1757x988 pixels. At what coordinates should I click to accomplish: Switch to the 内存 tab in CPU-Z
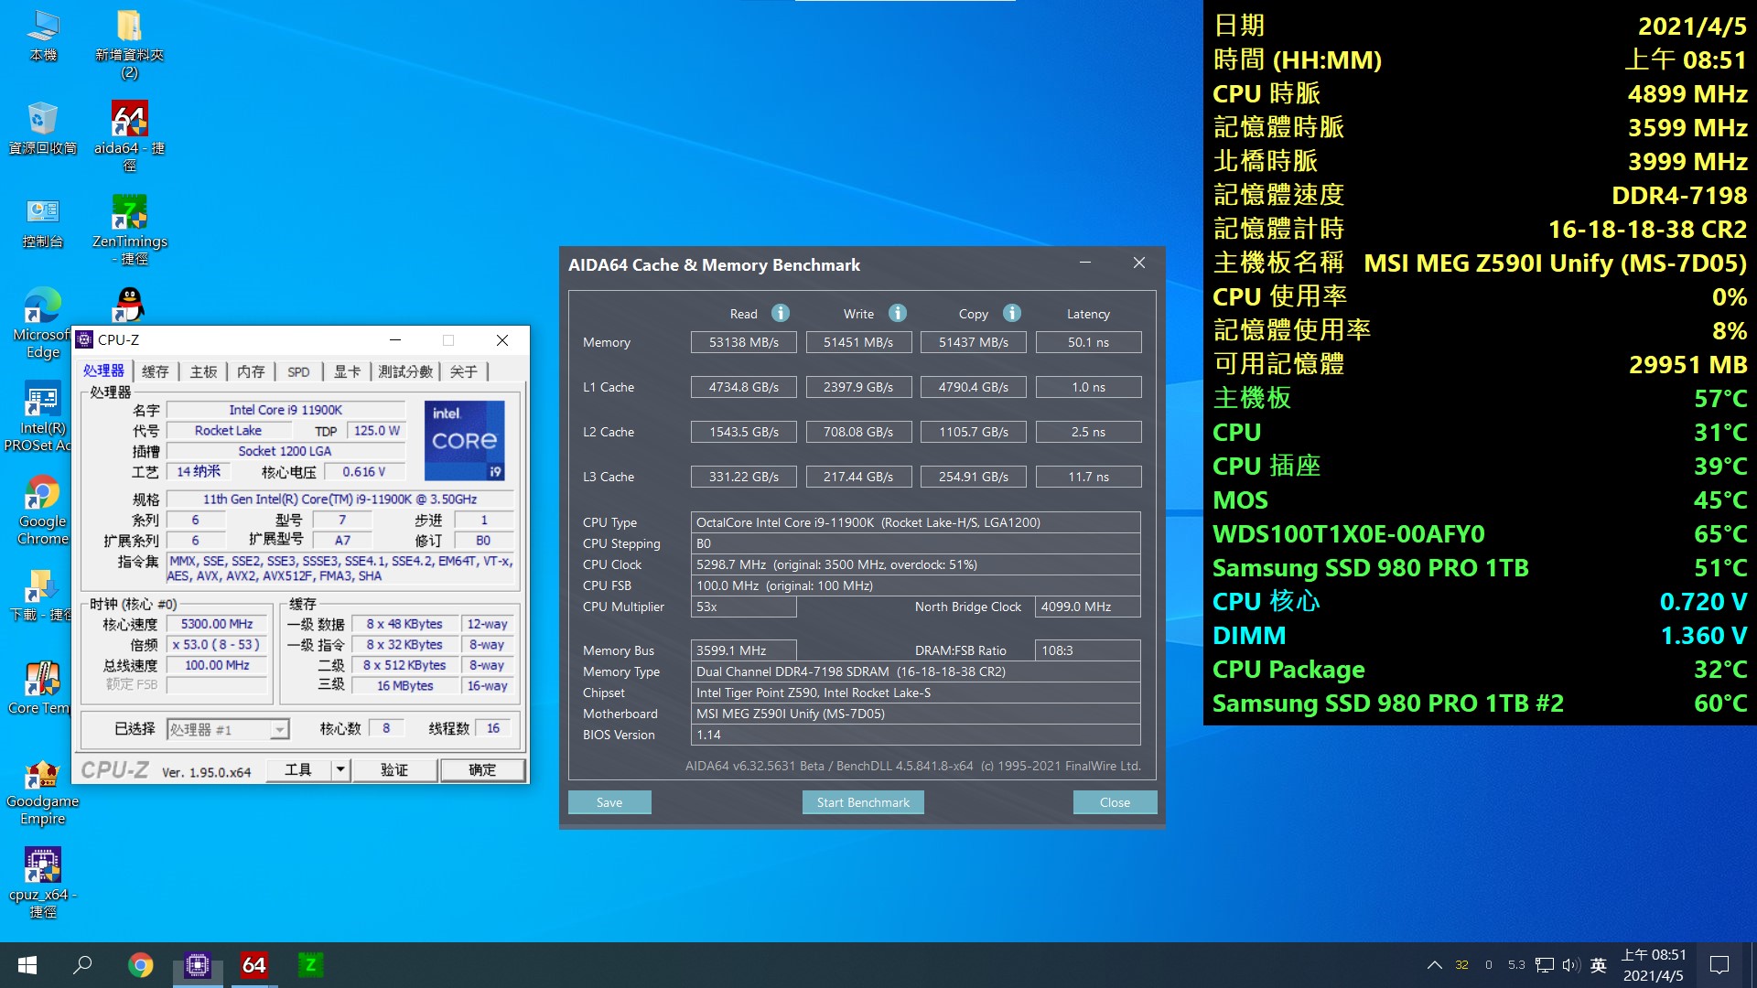click(251, 371)
